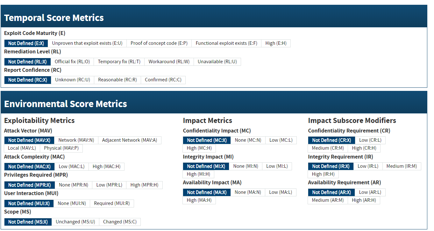Click Not Defined (RL:X) remediation button

tap(27, 62)
